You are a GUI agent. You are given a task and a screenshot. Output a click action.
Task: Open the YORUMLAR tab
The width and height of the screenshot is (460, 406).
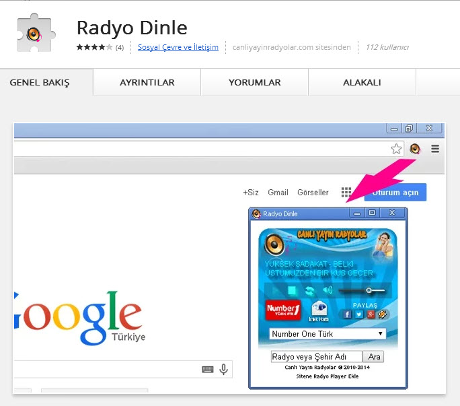pyautogui.click(x=255, y=83)
